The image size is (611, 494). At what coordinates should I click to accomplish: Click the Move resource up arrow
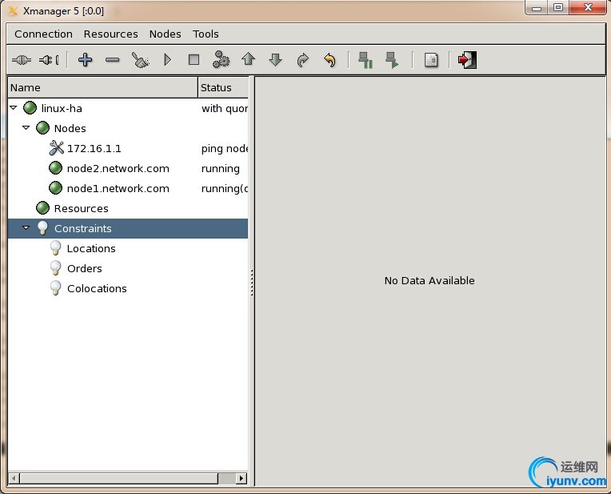coord(248,59)
